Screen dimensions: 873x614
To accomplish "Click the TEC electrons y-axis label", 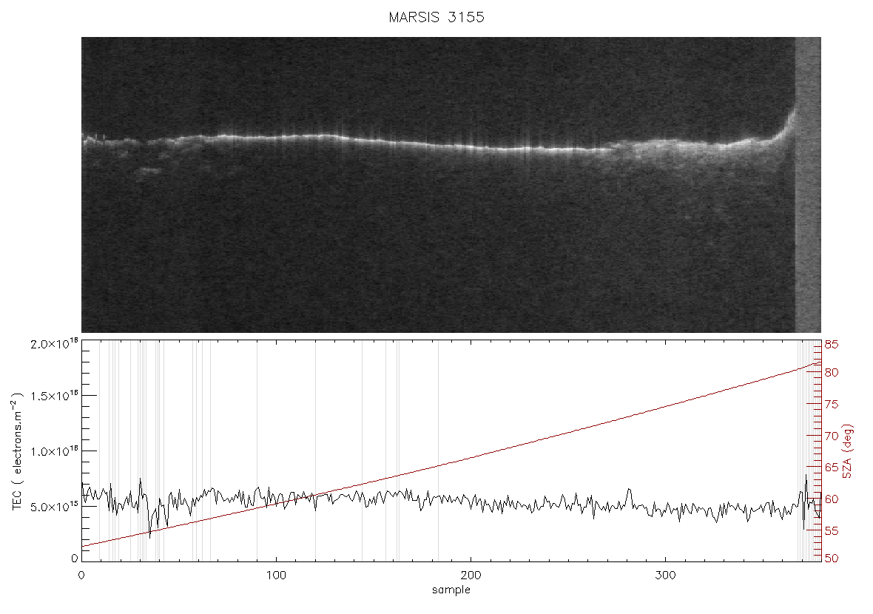I will click(x=17, y=451).
